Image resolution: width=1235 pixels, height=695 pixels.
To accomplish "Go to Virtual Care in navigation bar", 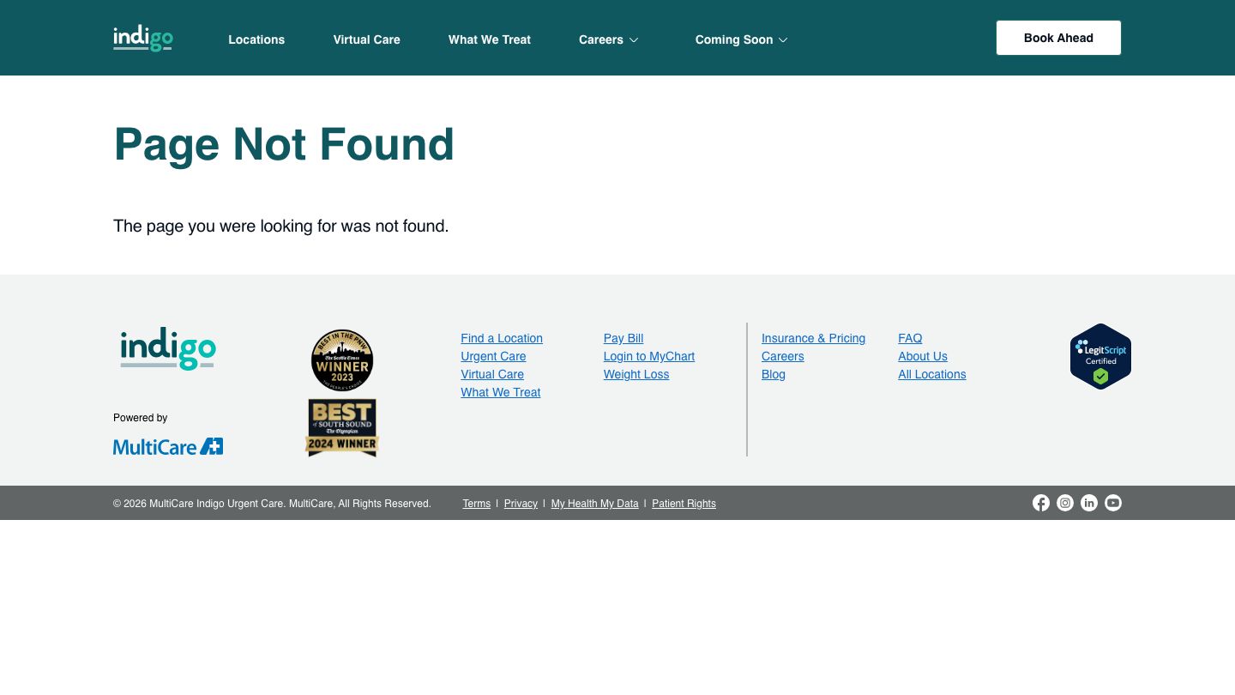I will pos(366,39).
